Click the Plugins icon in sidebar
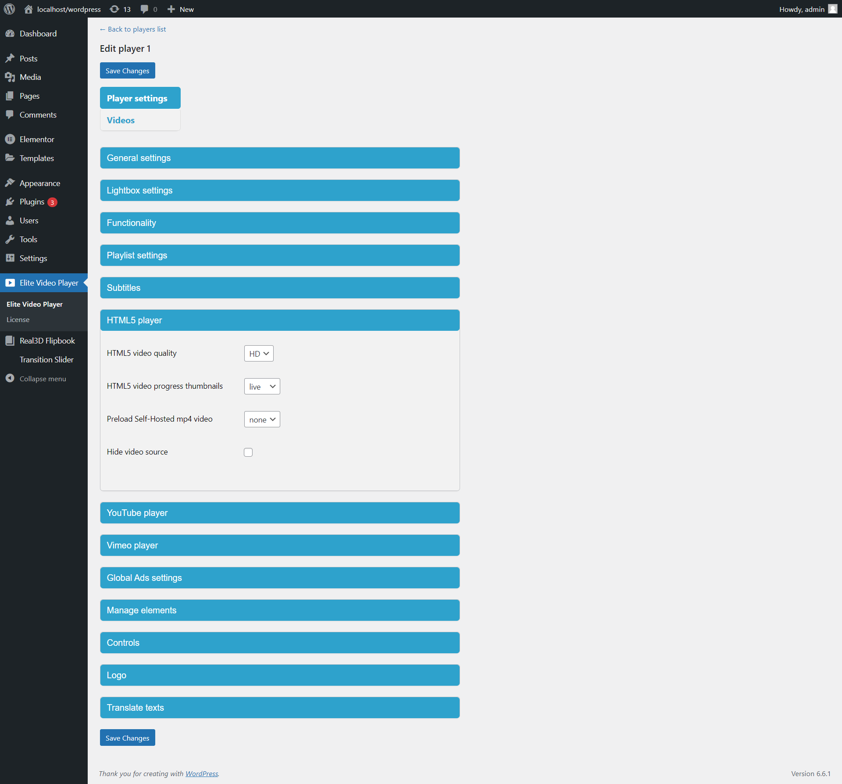Viewport: 842px width, 784px height. click(x=10, y=202)
